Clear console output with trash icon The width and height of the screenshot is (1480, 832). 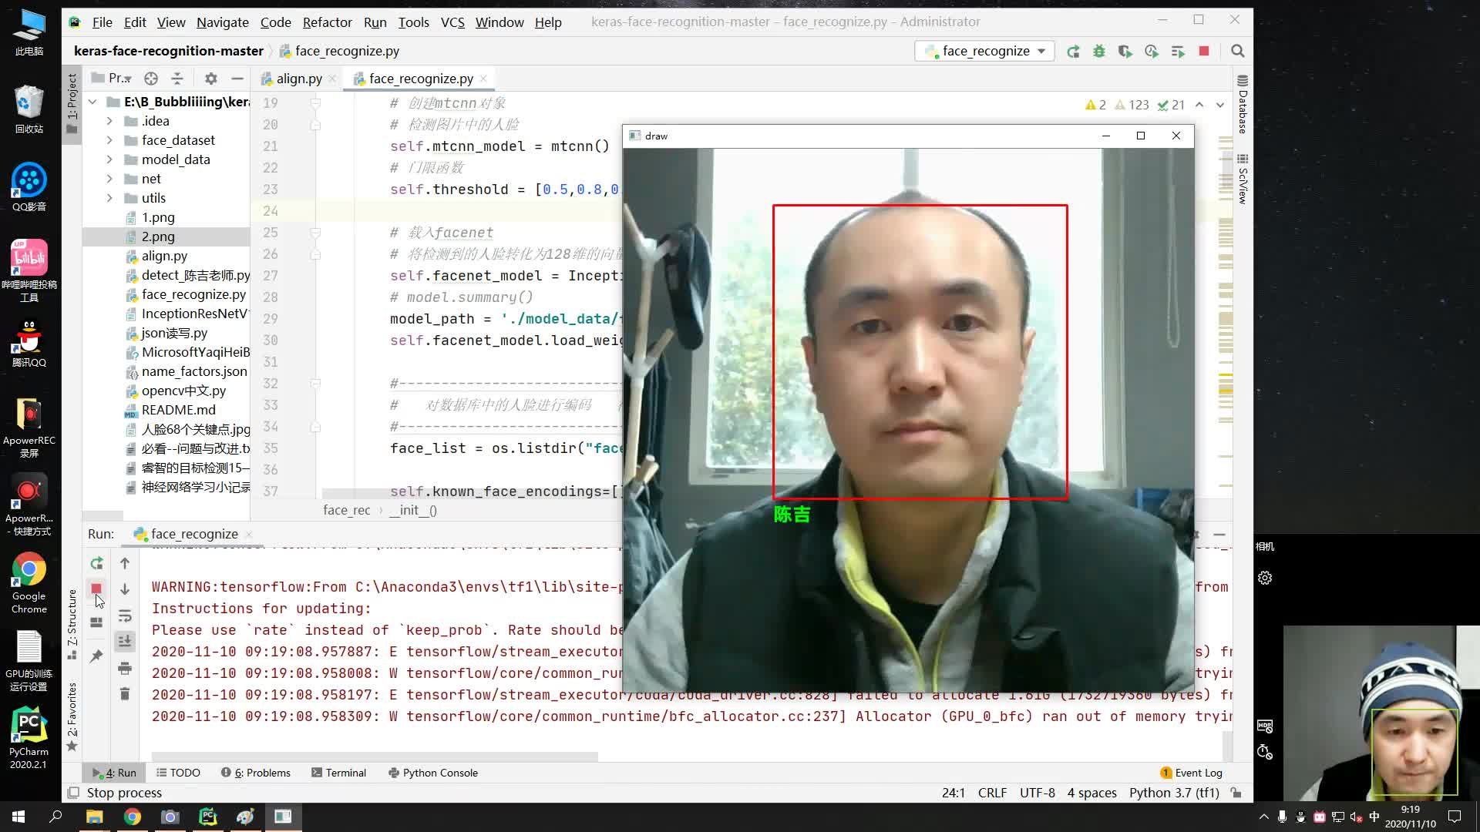point(125,693)
